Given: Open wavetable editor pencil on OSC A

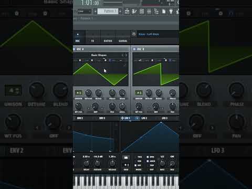Looking at the screenshot, I should 124,65.
